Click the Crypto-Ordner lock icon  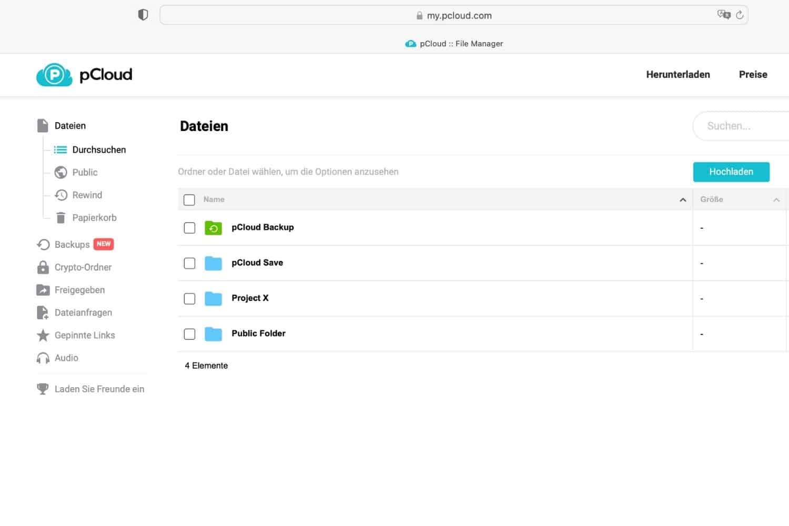point(43,267)
